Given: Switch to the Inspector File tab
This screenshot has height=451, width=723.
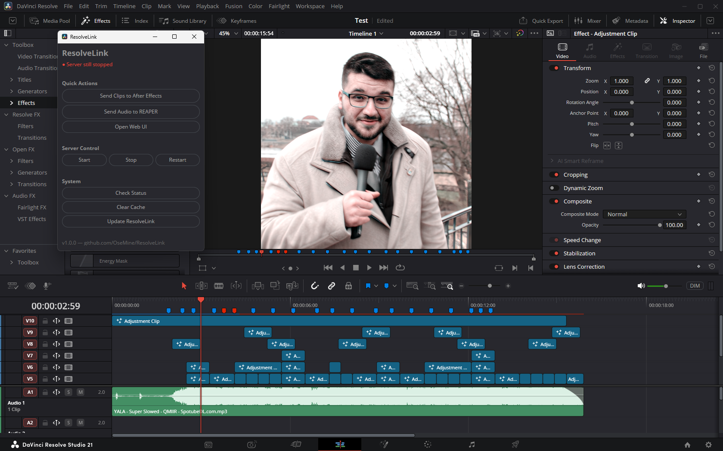Looking at the screenshot, I should (x=703, y=50).
